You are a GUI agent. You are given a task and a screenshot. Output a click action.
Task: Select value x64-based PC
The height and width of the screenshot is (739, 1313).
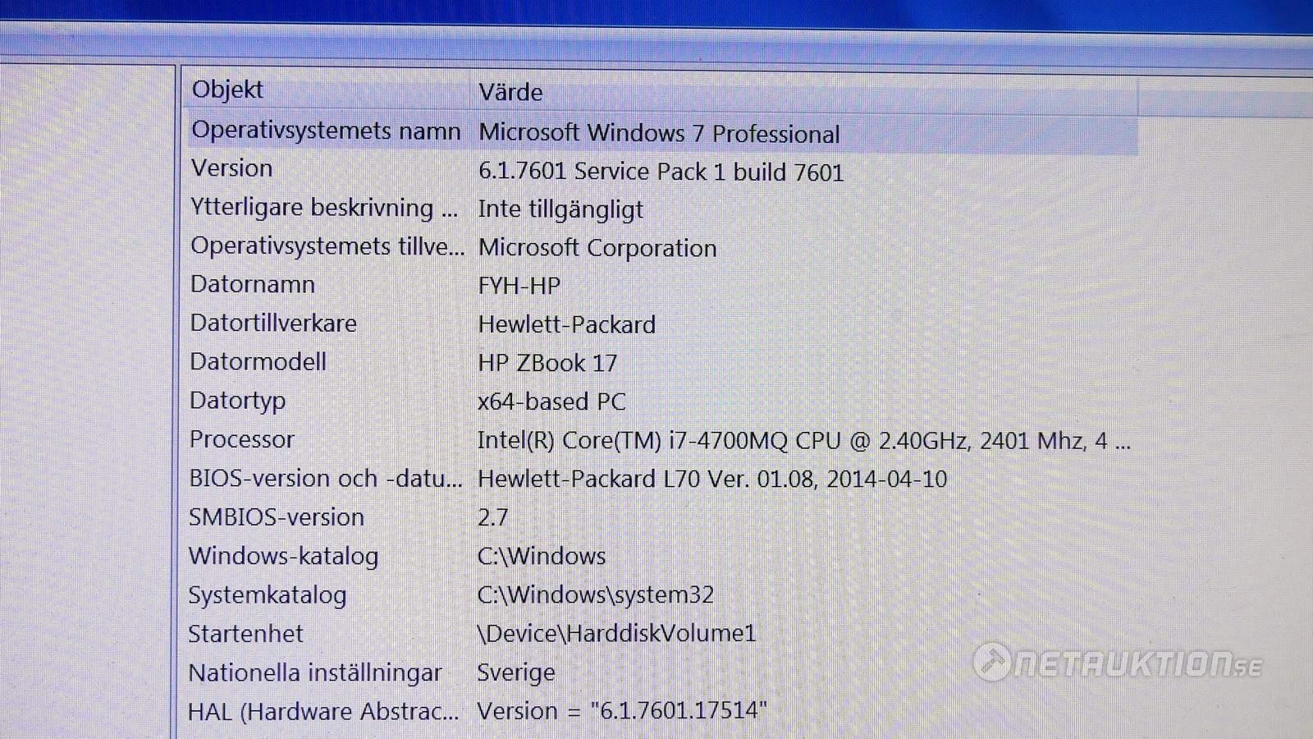pyautogui.click(x=551, y=402)
